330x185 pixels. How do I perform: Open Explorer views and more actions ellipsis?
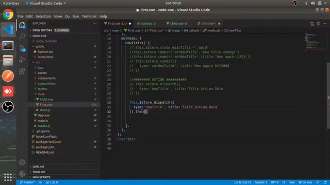pos(95,24)
